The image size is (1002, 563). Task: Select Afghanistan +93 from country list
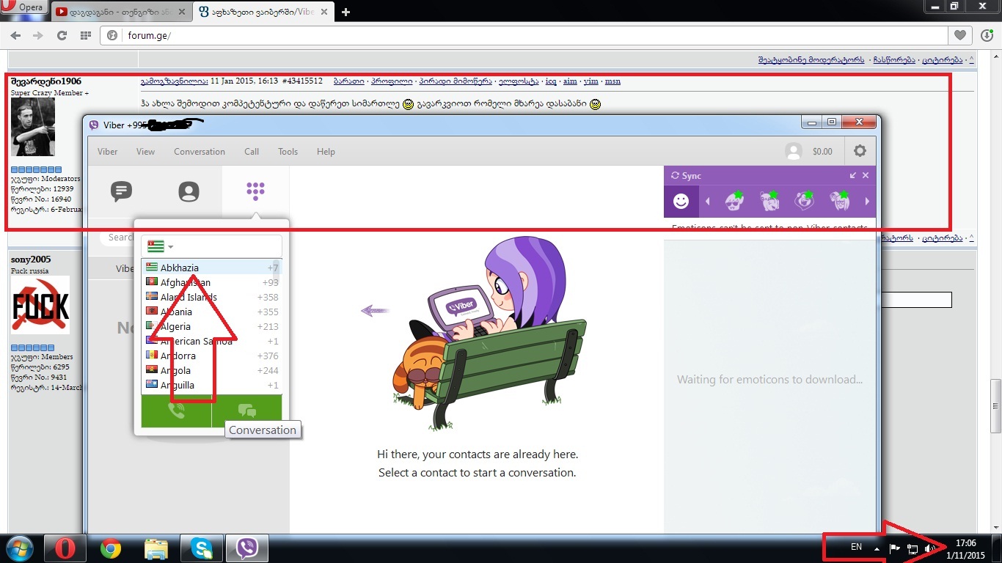click(211, 282)
